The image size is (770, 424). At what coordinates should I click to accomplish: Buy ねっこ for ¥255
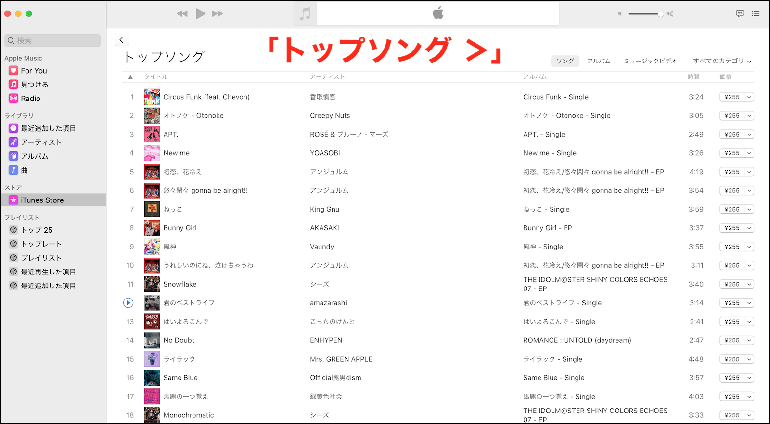click(x=732, y=210)
